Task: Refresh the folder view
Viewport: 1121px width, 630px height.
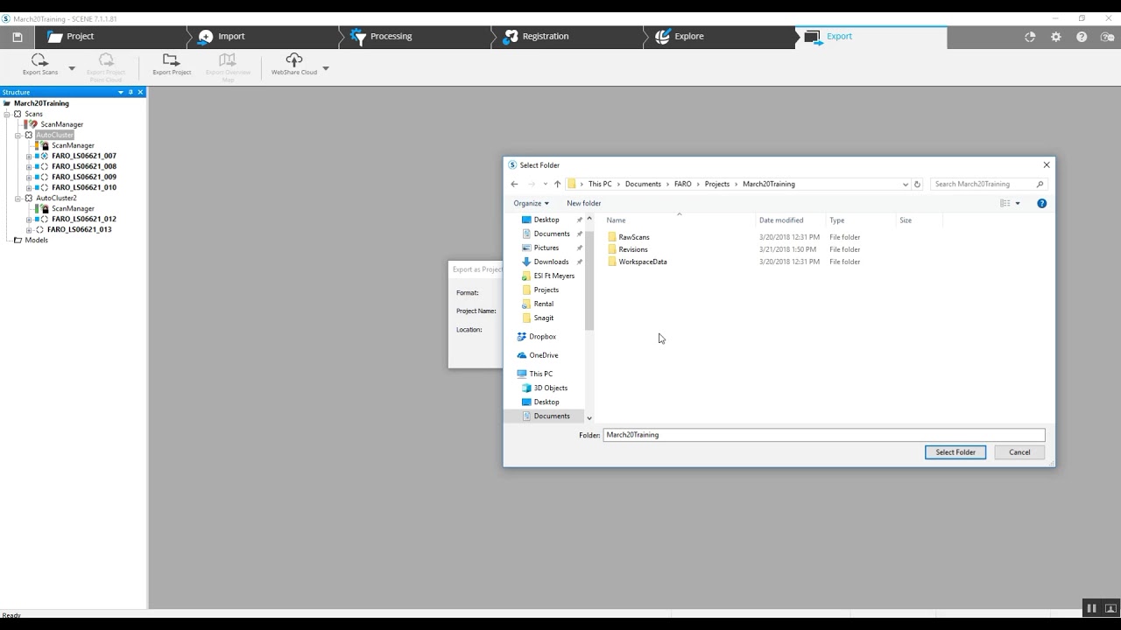Action: 917,184
